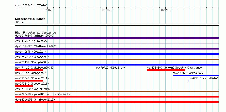This screenshot has height=112, width=226.
Task: Click the brown esv2763860 (Vogler2010) variant bar
Action: (x=117, y=91)
